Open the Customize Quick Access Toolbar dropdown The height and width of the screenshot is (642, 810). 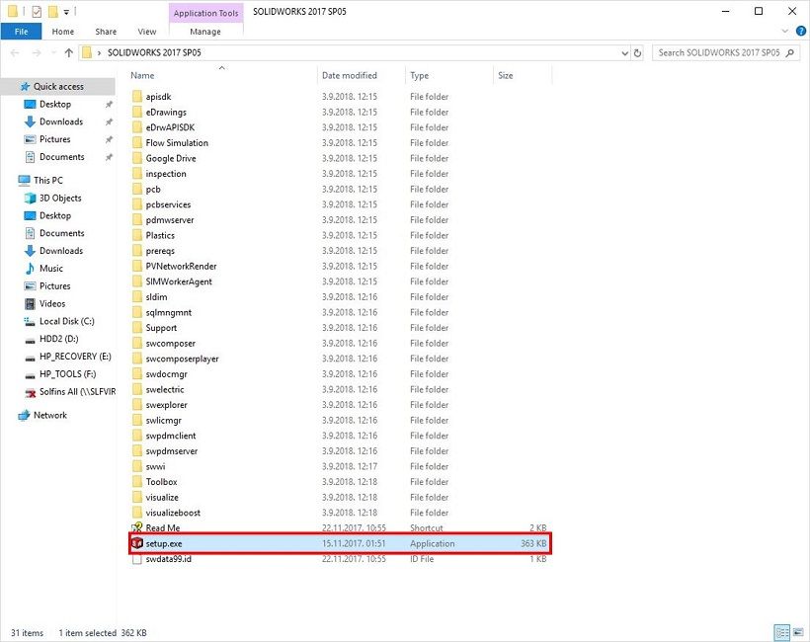tap(66, 12)
